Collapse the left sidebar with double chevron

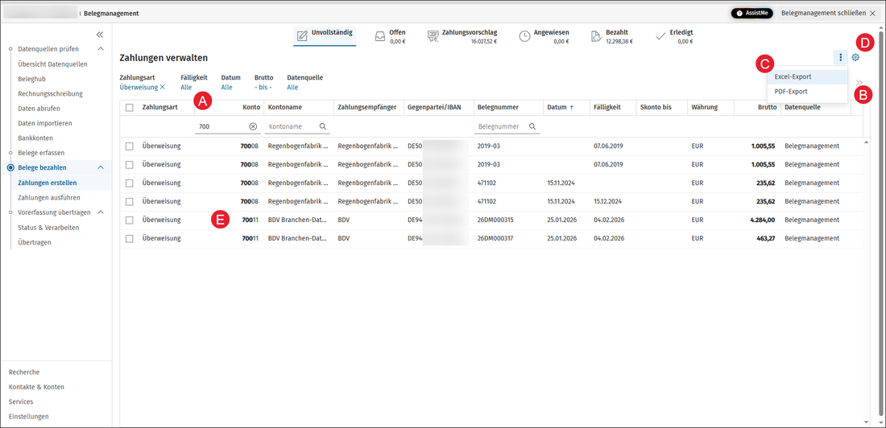99,35
